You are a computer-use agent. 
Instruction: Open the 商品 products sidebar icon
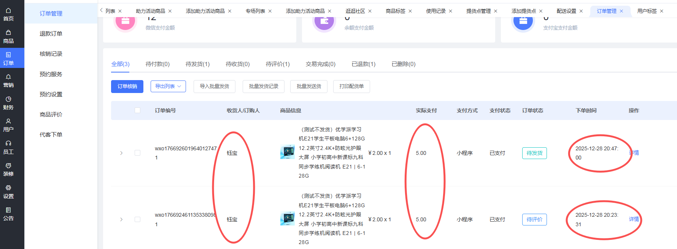(x=8, y=37)
